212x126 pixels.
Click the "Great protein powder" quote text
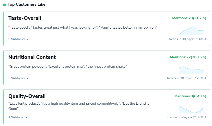click(28, 67)
